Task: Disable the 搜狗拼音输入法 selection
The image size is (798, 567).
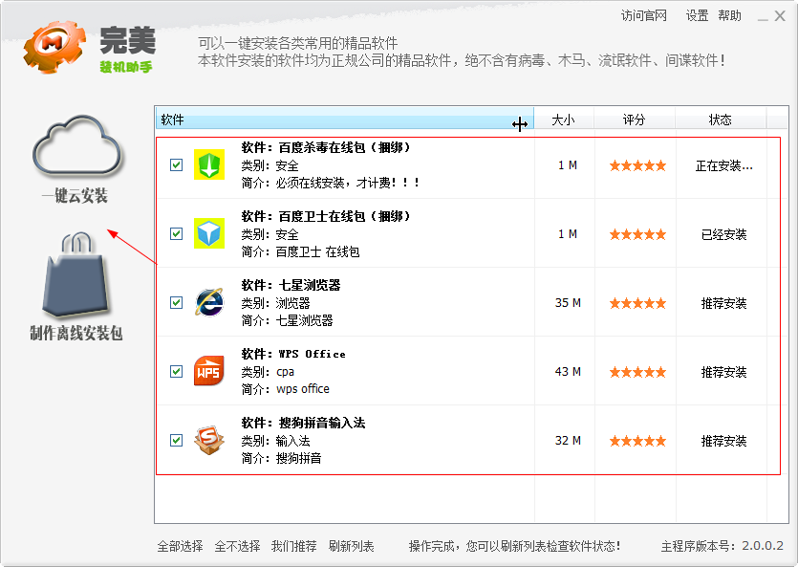Action: [x=175, y=440]
